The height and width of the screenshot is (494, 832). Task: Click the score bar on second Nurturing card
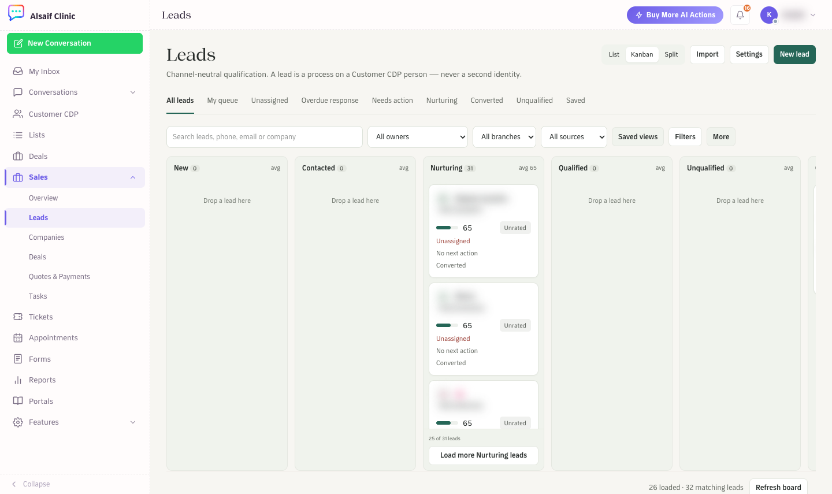447,325
